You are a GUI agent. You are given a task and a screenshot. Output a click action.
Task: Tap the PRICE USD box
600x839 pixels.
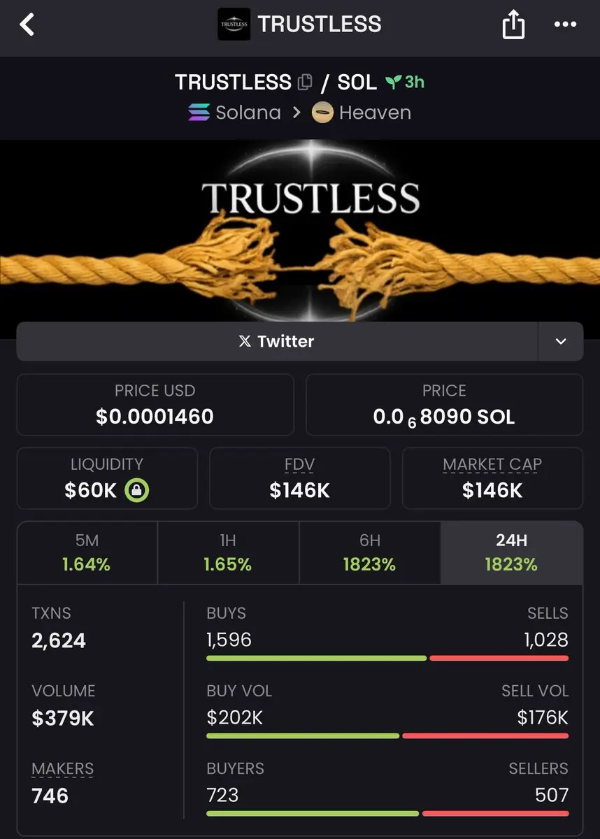coord(155,405)
